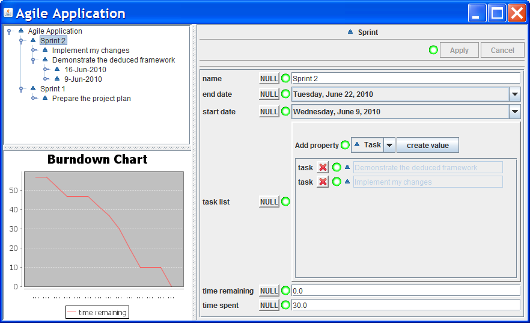
Task: Remove the Demonstrate the deduced framework task with red X
Action: click(x=323, y=167)
